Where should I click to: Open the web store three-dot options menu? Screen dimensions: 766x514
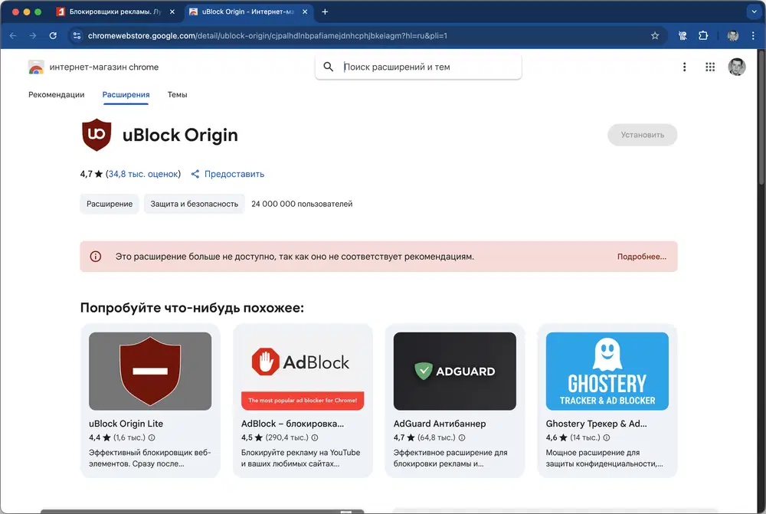[x=684, y=67]
